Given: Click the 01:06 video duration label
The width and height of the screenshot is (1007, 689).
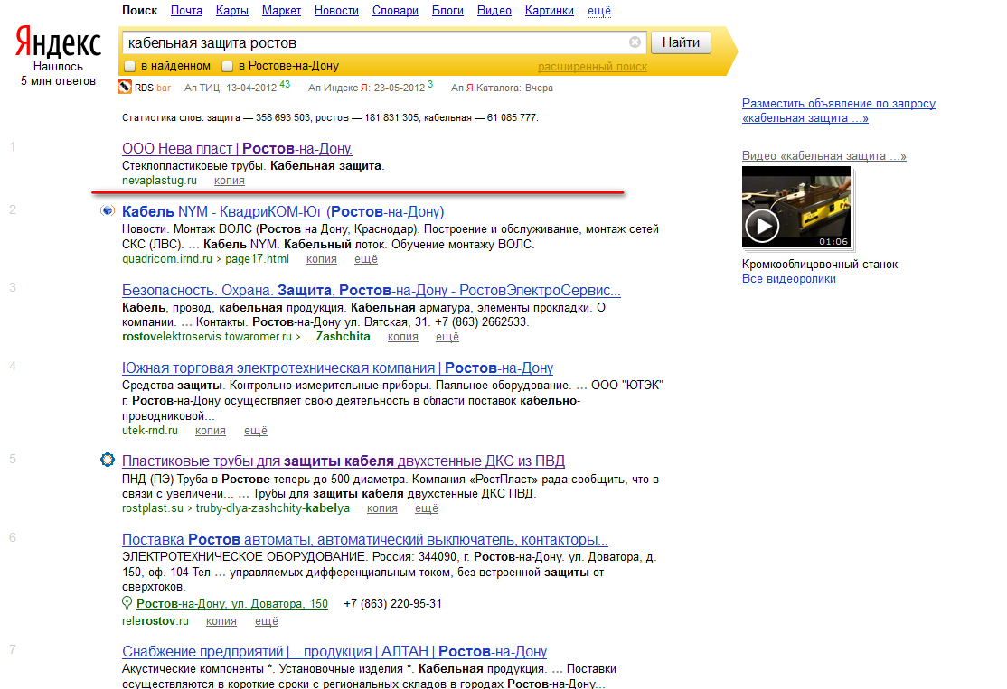Looking at the screenshot, I should [x=833, y=242].
